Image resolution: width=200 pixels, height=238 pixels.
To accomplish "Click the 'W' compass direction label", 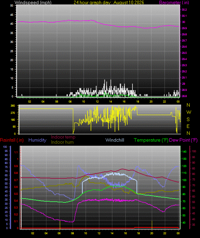I will pos(189,112).
